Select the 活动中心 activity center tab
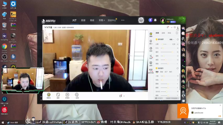The image size is (223, 125). (x=112, y=20)
